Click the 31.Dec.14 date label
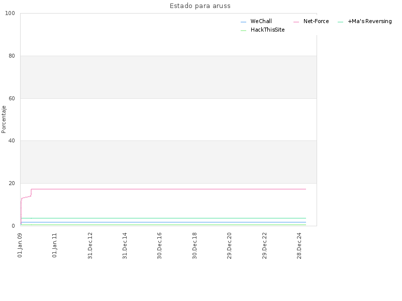This screenshot has width=402, height=301. pos(125,246)
